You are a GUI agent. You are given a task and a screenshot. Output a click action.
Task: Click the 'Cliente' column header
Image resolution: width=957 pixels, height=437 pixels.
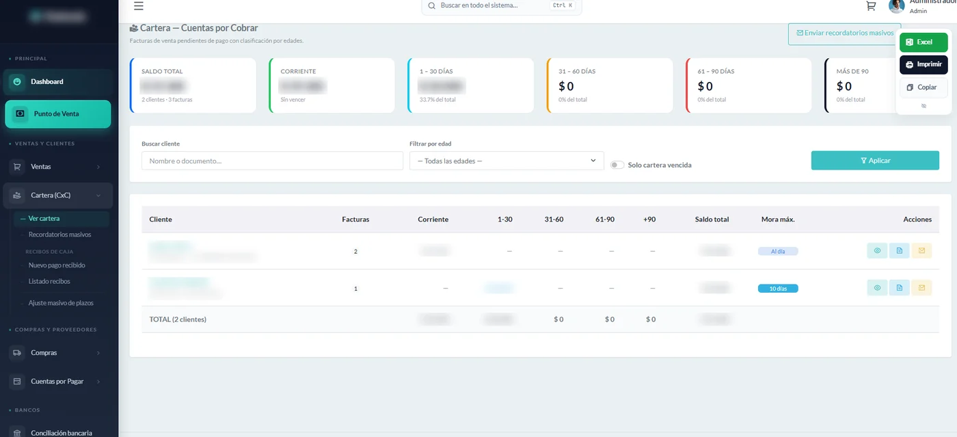click(161, 220)
